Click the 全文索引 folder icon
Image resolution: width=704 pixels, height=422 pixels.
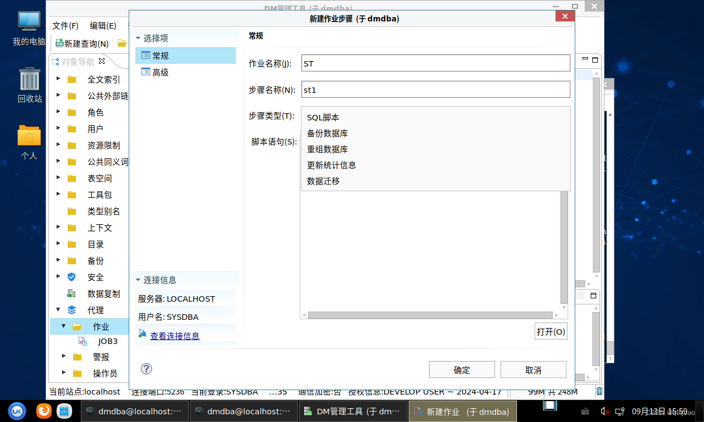pyautogui.click(x=72, y=80)
